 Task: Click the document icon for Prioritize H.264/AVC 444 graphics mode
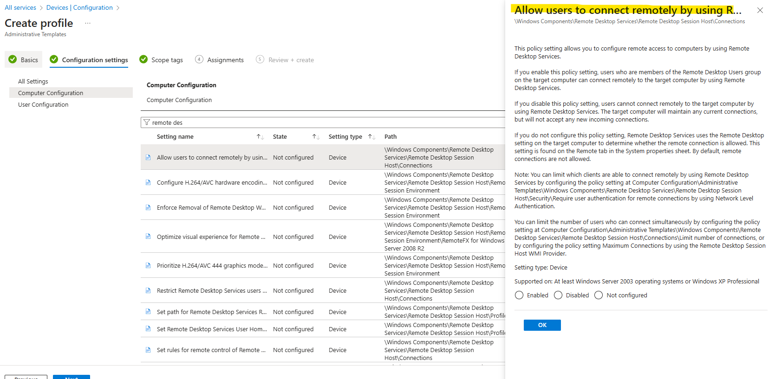point(148,265)
